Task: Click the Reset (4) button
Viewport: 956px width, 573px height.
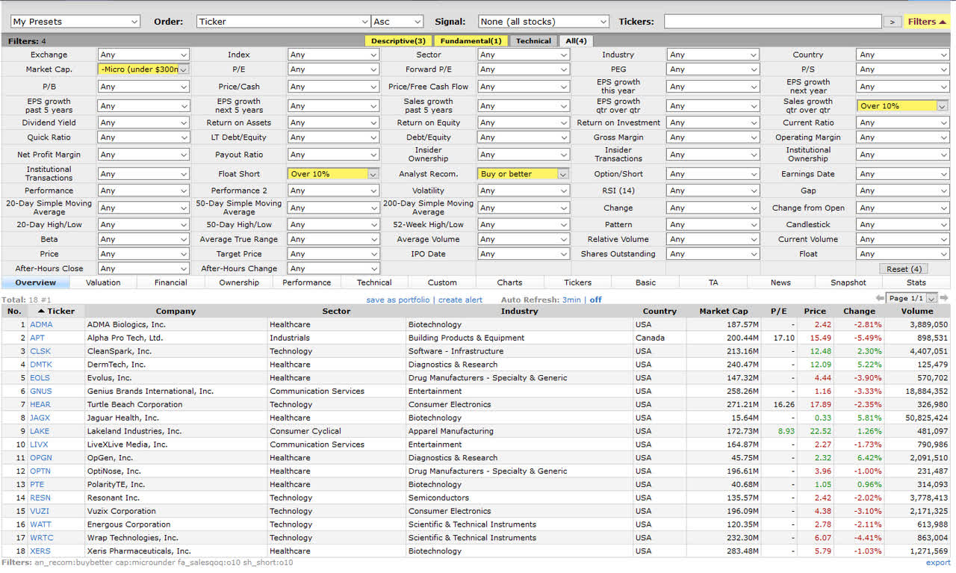Action: click(x=904, y=269)
